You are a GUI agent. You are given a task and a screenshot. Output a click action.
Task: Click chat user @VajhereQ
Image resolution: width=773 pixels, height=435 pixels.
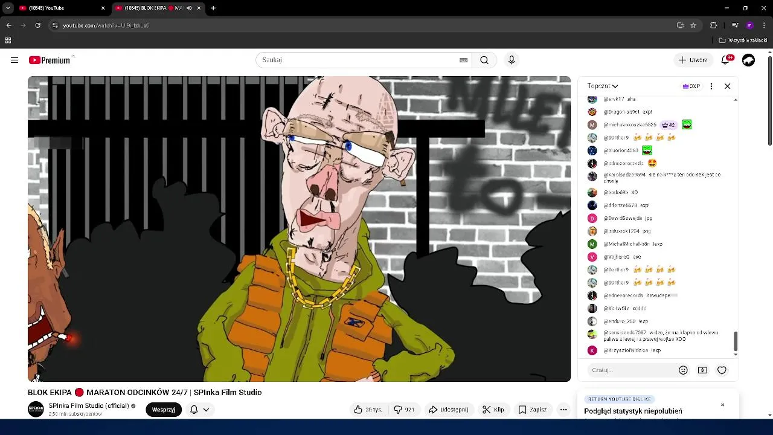click(616, 257)
